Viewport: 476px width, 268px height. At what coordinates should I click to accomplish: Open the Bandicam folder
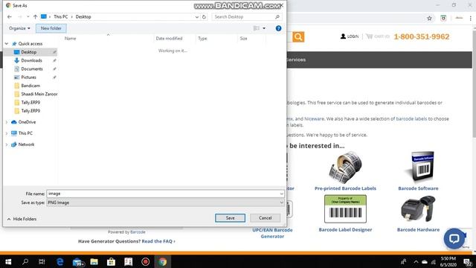tap(30, 86)
